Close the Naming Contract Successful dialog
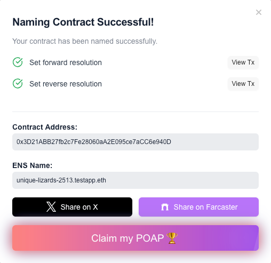Screen dimensions: 271x263 pos(259,12)
